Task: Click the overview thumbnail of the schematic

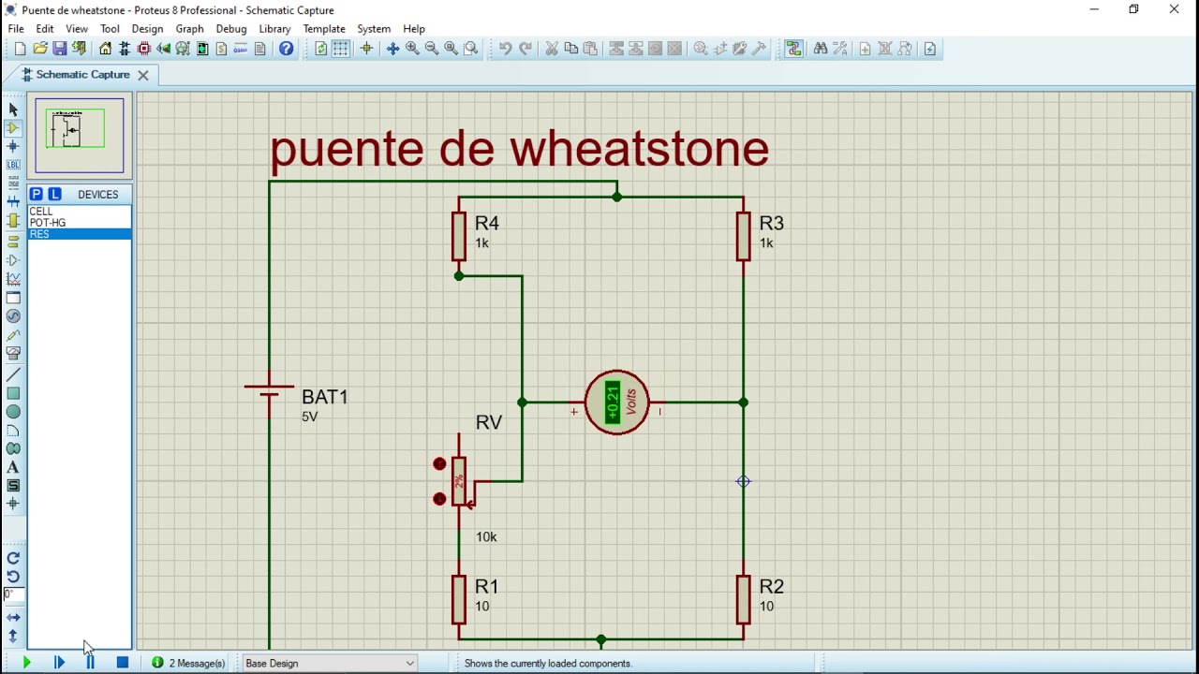Action: [x=79, y=136]
